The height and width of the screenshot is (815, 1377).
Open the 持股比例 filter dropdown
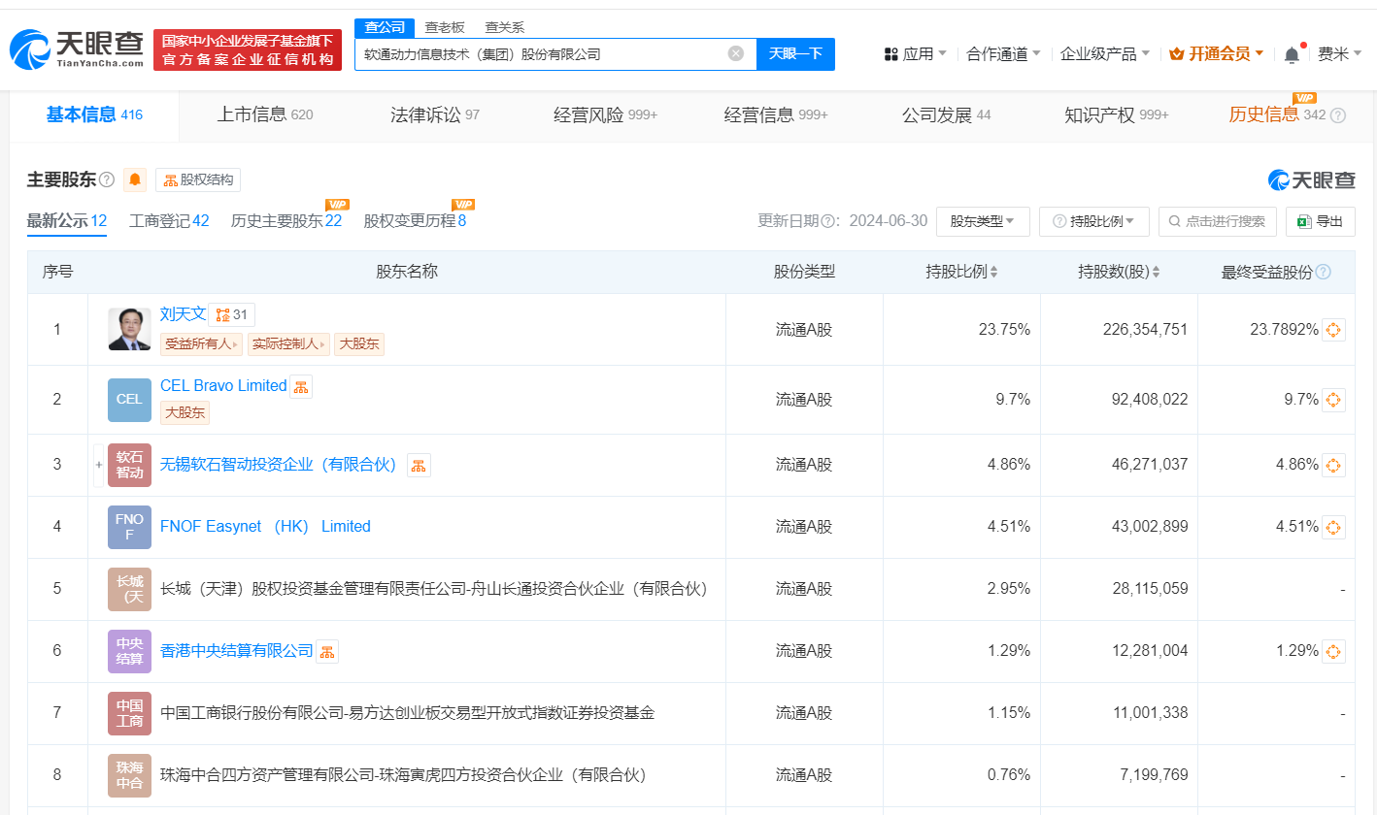pos(1094,221)
